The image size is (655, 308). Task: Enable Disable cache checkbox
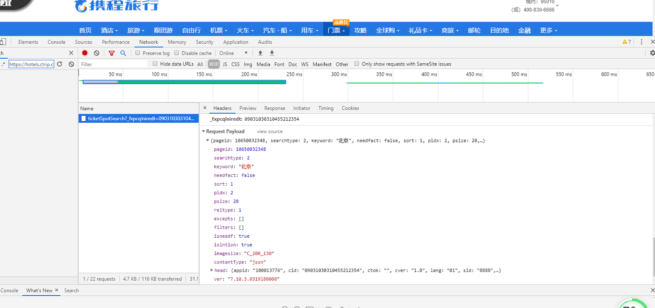click(x=177, y=53)
